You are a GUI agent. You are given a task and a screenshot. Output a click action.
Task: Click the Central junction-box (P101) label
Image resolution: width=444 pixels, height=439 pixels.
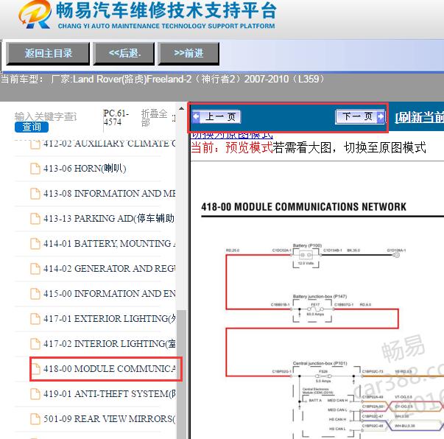[x=320, y=363]
